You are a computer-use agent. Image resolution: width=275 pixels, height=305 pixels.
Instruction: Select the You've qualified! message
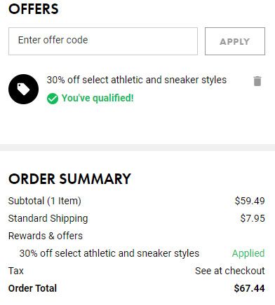(x=98, y=98)
